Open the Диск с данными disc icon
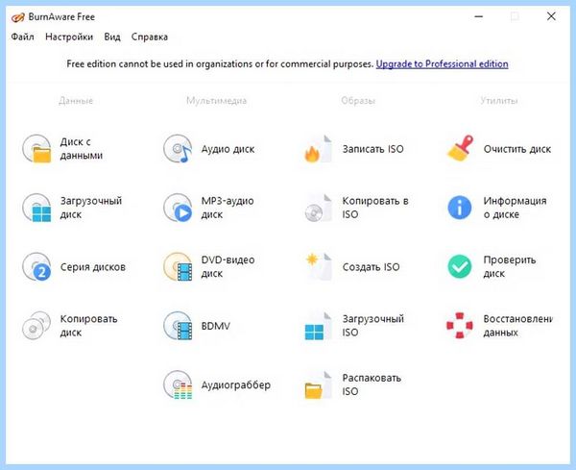Screen dimensions: 576x470 36,149
